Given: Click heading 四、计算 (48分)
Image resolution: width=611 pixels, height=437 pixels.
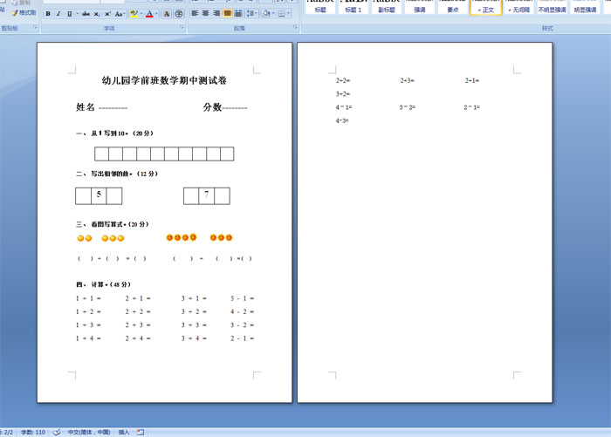Looking at the screenshot, I should [x=103, y=284].
